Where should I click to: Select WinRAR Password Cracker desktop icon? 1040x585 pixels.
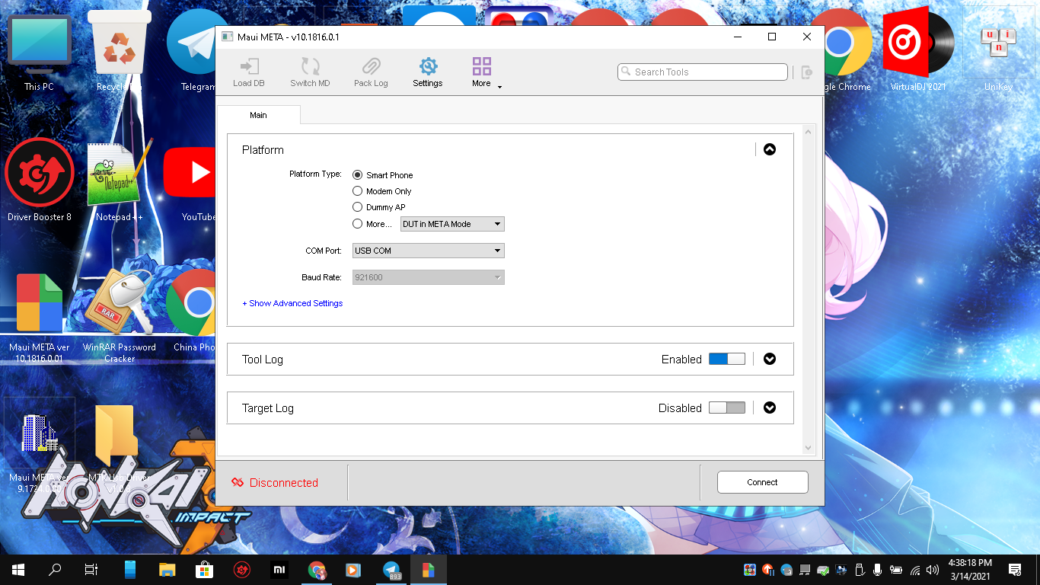click(x=120, y=317)
